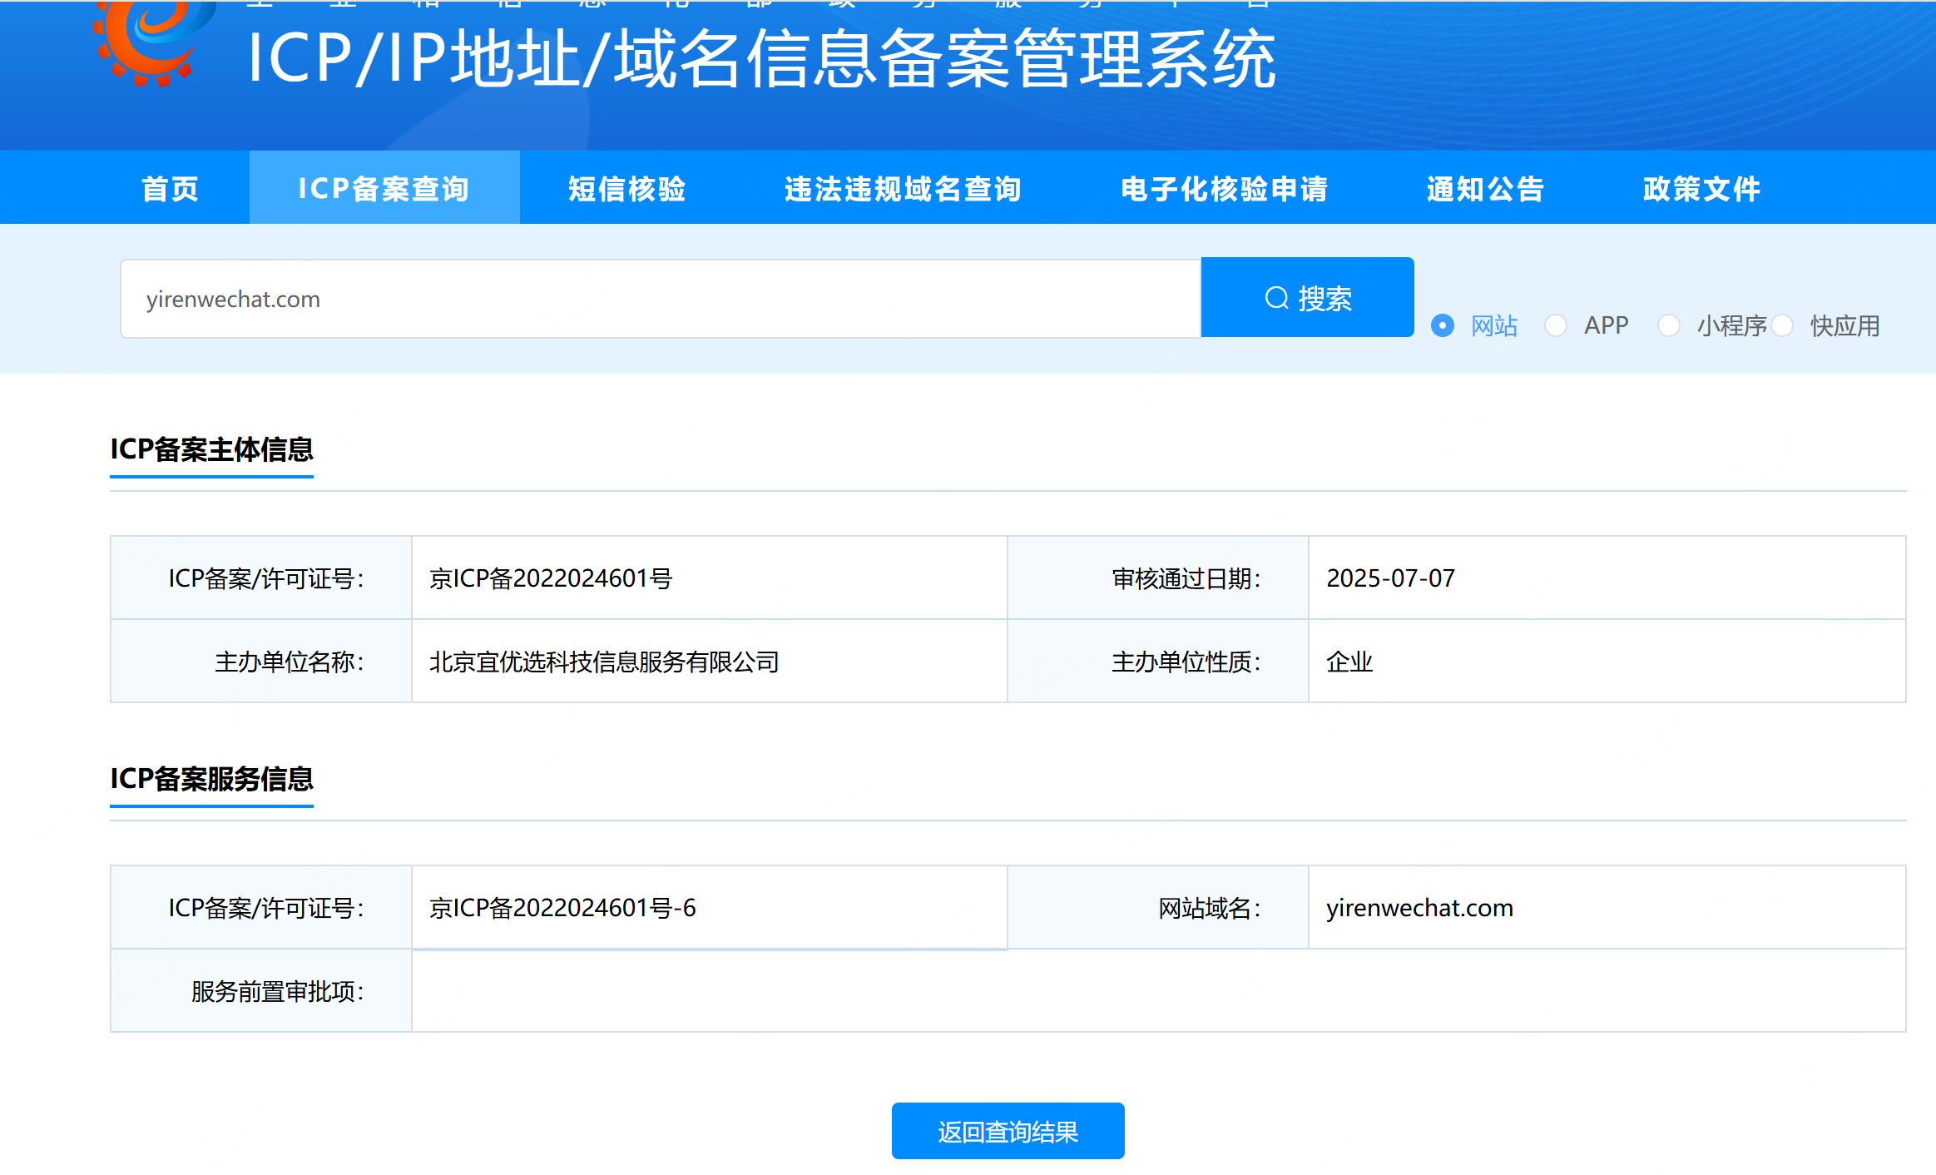Go to 短信核验 menu item
1936x1175 pixels.
tap(626, 189)
